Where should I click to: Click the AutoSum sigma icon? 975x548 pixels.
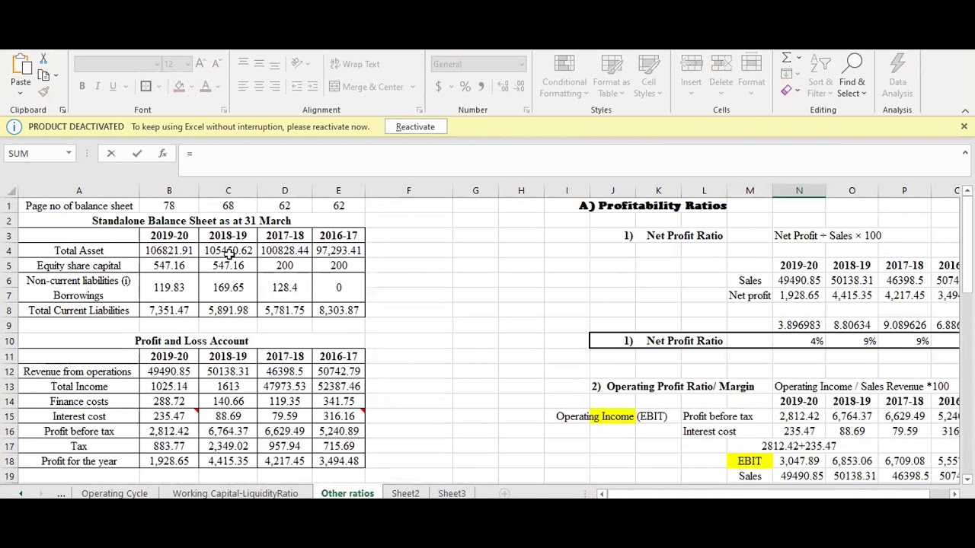786,59
